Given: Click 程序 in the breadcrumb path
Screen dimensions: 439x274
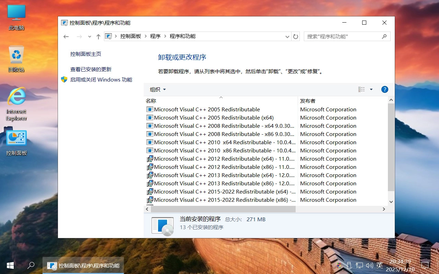Looking at the screenshot, I should 155,36.
